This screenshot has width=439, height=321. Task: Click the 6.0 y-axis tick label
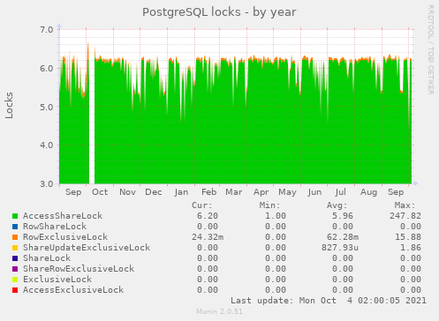click(47, 68)
